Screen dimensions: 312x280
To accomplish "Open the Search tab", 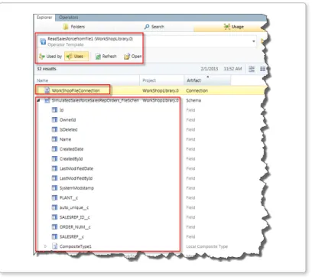I will (154, 27).
